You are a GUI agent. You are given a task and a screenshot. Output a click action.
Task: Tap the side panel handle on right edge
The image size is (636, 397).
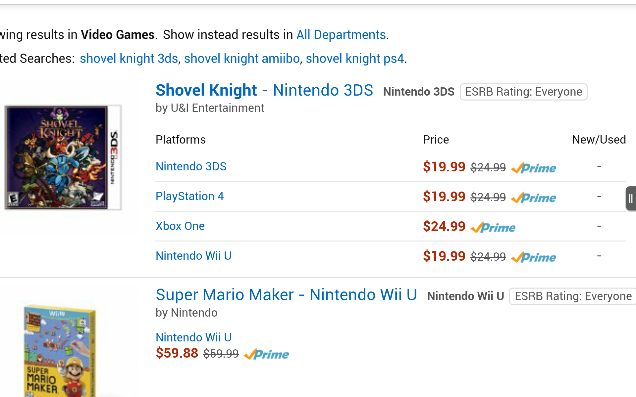630,198
